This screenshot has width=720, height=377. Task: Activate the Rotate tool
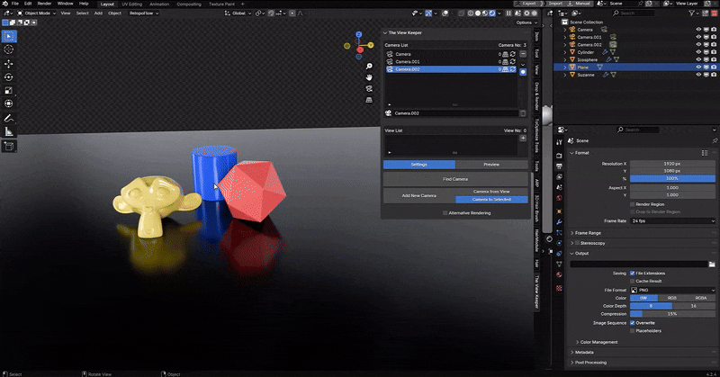9,77
